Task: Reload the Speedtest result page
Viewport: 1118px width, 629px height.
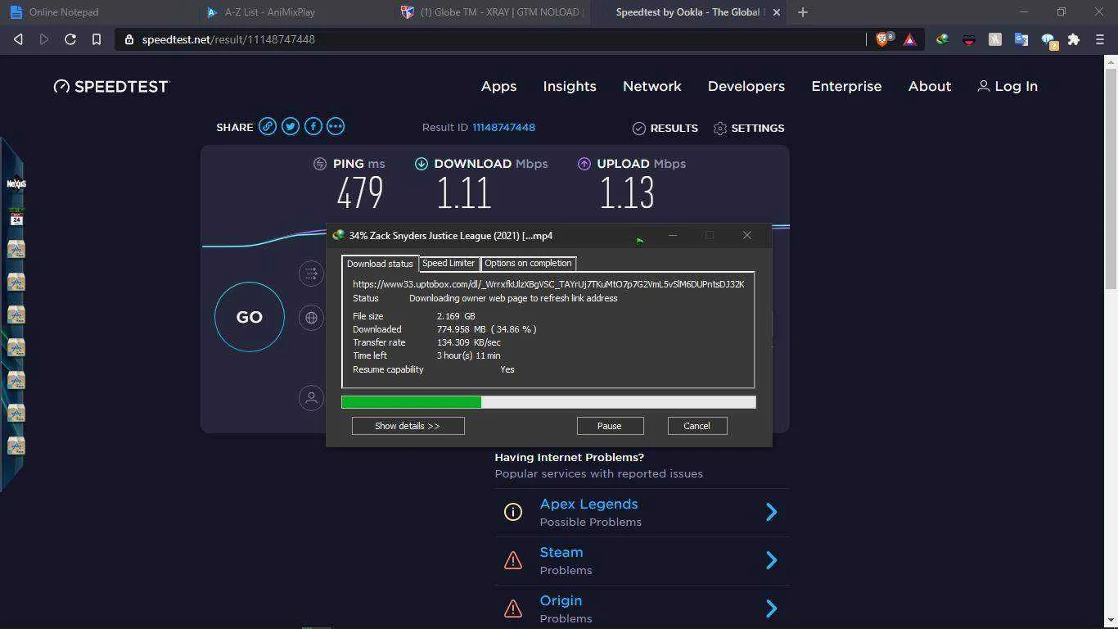Action: click(x=70, y=39)
